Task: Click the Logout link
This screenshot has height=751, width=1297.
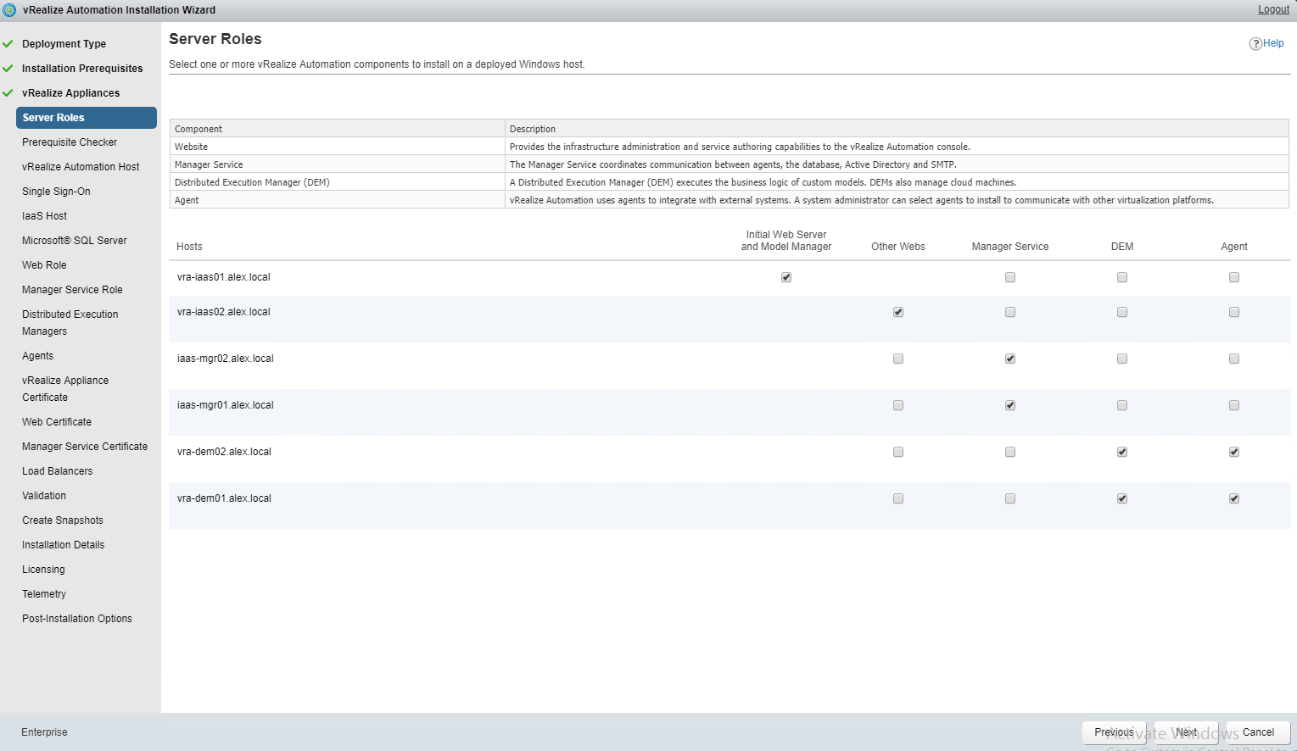Action: click(1273, 9)
